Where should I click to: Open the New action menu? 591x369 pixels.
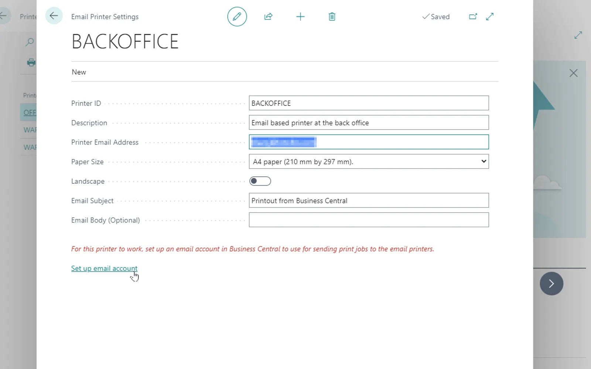point(79,72)
